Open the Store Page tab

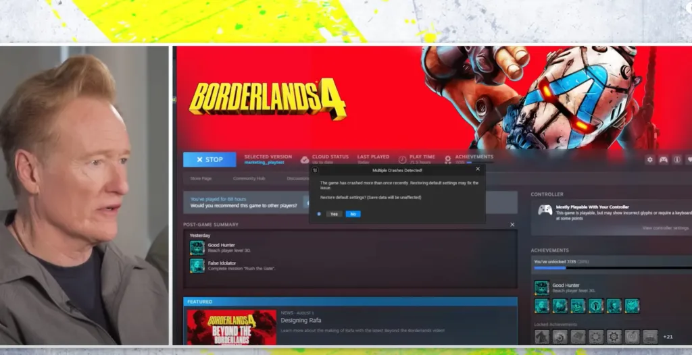click(x=201, y=179)
